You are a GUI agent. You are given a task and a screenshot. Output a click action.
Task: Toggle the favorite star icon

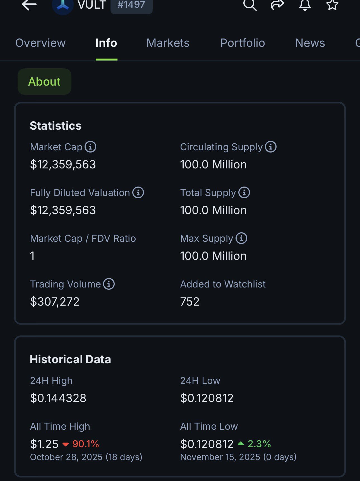pos(332,4)
